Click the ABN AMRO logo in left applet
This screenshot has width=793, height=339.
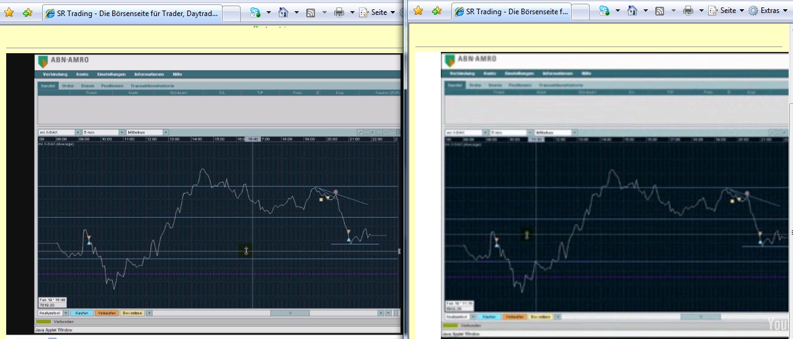64,61
